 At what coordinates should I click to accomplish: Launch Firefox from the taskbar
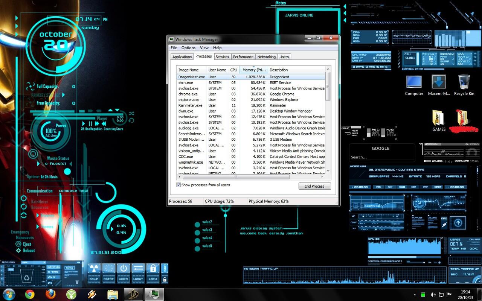tap(50, 294)
